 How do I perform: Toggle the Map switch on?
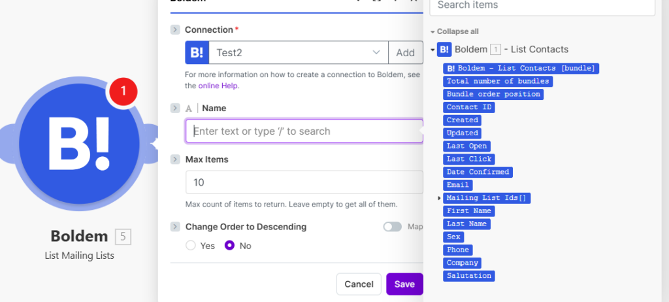click(392, 227)
